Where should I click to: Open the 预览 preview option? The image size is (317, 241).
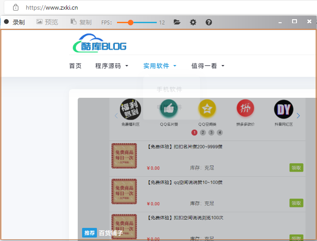coord(47,22)
